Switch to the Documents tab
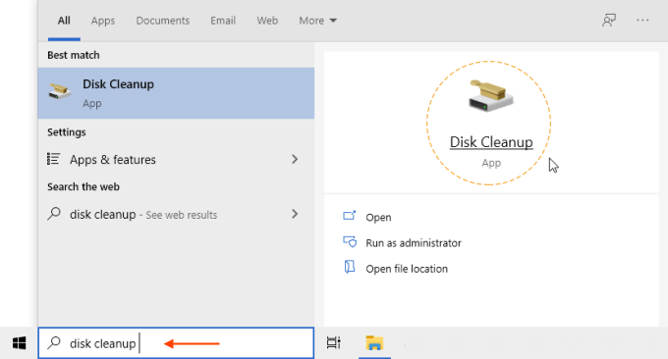Screen dimensions: 668x359 pos(163,21)
